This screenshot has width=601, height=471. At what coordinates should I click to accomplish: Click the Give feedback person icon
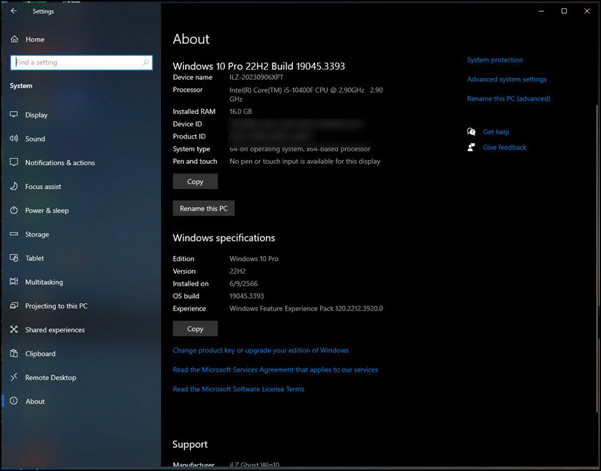471,147
